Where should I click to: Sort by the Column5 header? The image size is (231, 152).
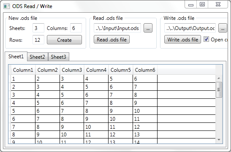(x=121, y=70)
